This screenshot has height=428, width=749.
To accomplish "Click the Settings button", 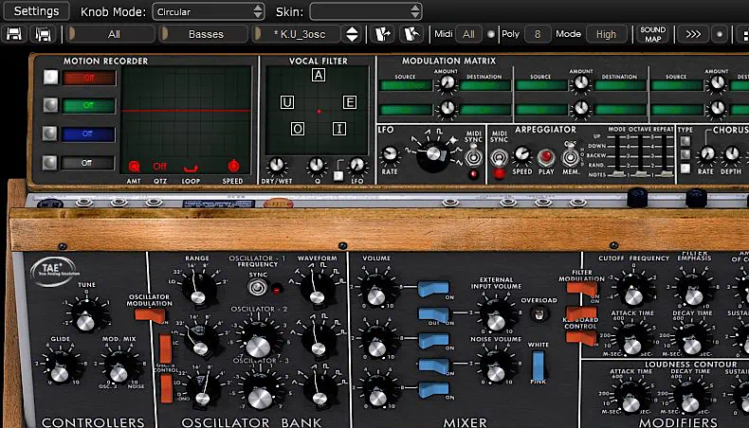I will (36, 11).
